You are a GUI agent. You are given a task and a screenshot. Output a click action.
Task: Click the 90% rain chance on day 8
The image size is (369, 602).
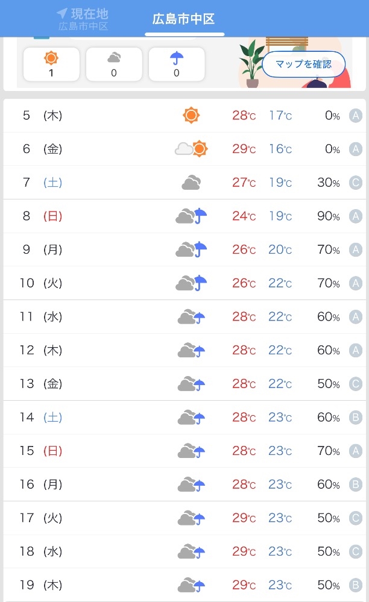[328, 216]
